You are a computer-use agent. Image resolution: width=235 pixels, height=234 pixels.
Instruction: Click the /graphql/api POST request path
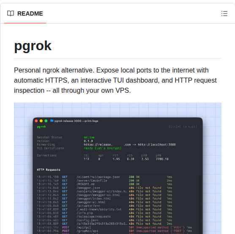[x=87, y=231]
